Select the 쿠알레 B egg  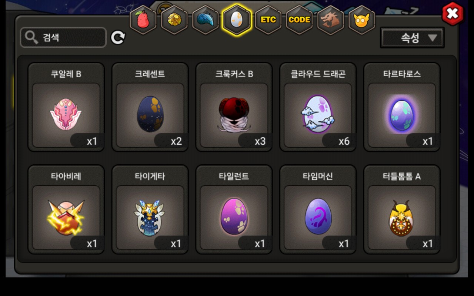click(x=66, y=107)
